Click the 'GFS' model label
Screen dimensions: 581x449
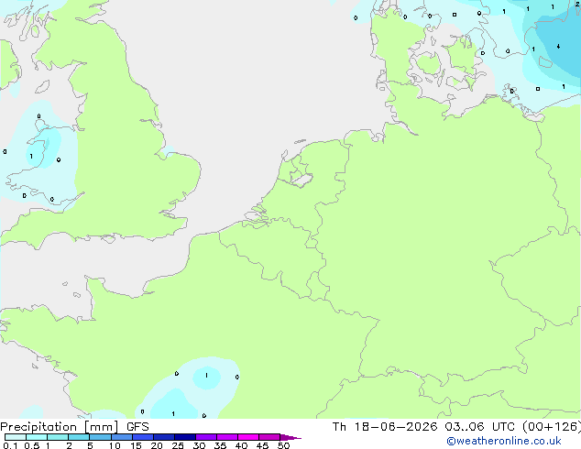[137, 427]
